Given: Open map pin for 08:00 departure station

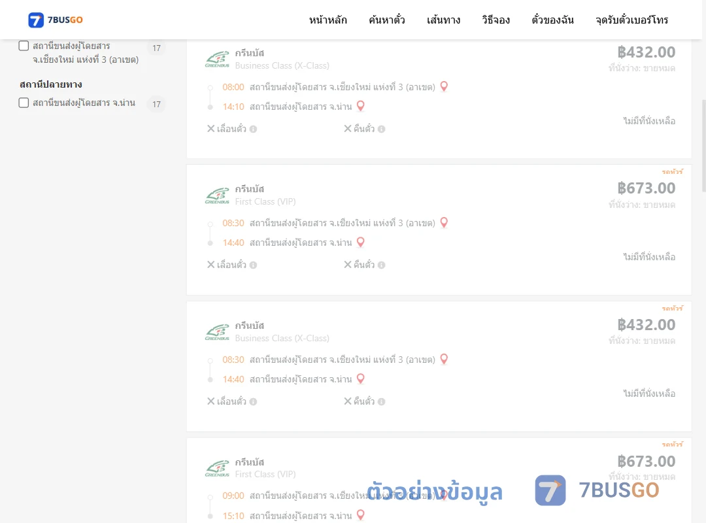Looking at the screenshot, I should pos(444,86).
